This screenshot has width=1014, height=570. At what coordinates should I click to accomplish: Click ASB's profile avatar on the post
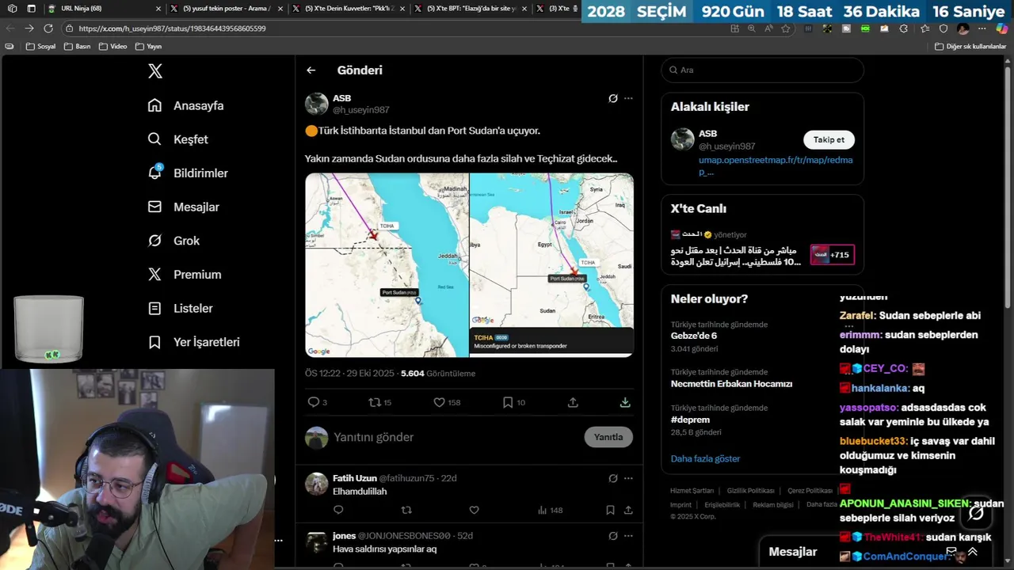317,104
